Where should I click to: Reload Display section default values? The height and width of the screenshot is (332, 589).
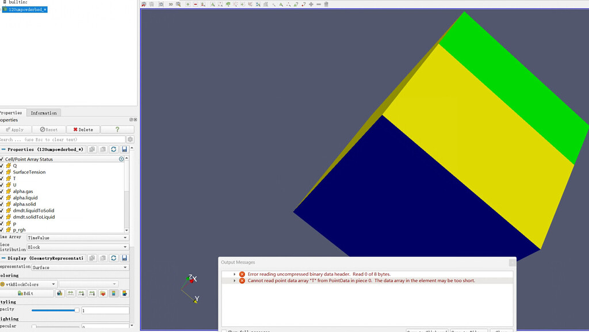113,258
